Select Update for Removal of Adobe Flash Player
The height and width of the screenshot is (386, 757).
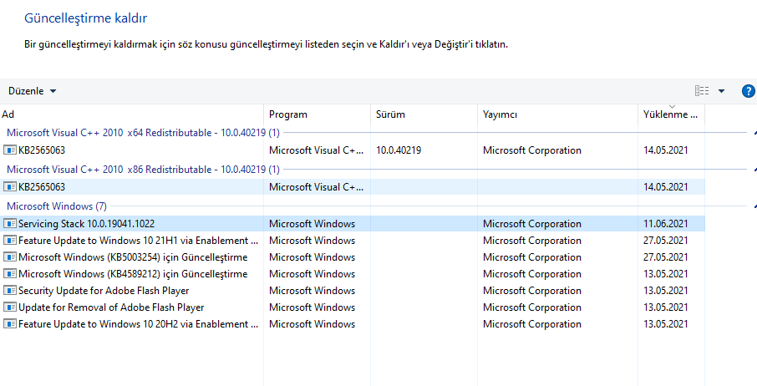pyautogui.click(x=111, y=307)
